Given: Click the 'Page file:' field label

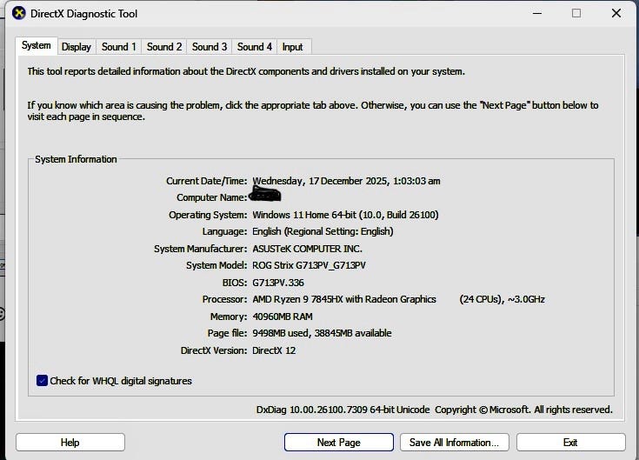Looking at the screenshot, I should tap(227, 333).
